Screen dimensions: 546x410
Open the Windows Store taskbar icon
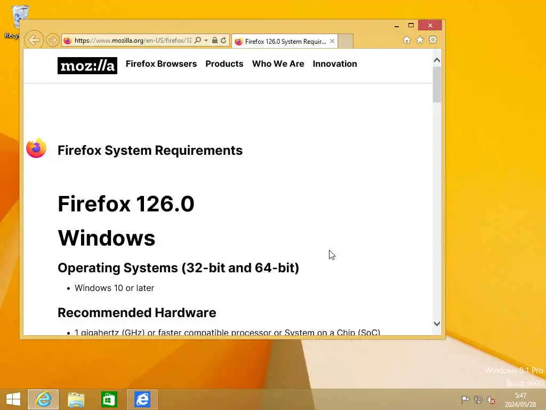click(x=109, y=399)
